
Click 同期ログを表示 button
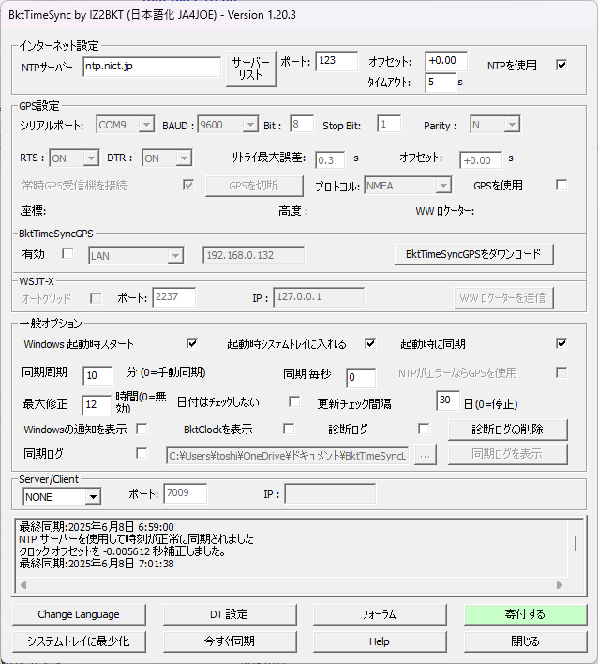pos(507,454)
